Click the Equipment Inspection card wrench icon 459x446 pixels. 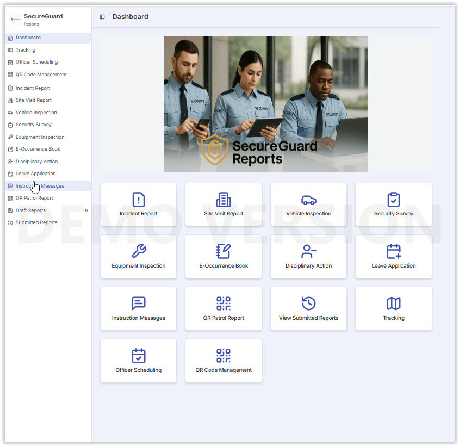coord(139,251)
